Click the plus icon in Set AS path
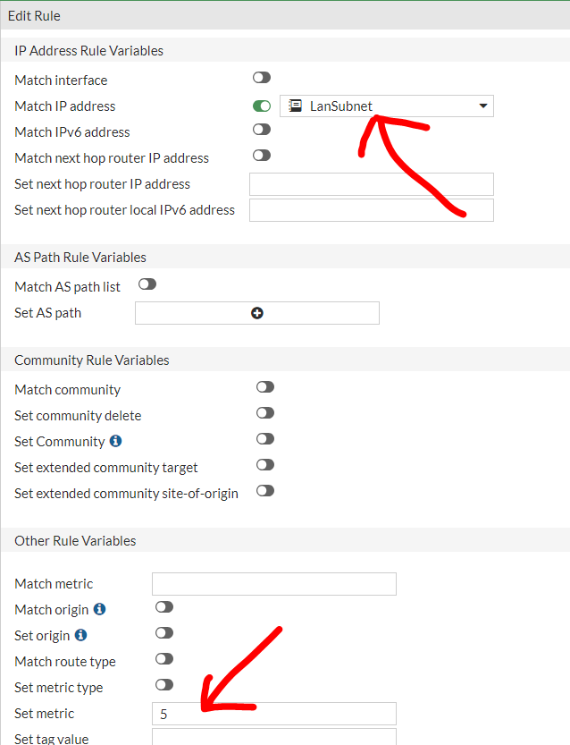This screenshot has width=570, height=745. (257, 313)
